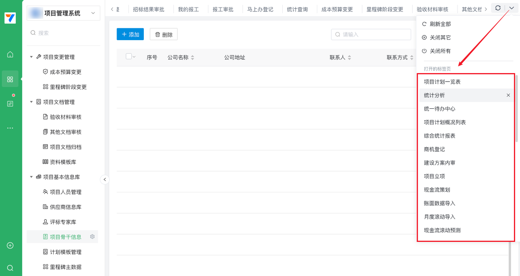Viewport: 520px width, 276px height.
Task: Click the home icon in left rail
Action: pos(10,54)
